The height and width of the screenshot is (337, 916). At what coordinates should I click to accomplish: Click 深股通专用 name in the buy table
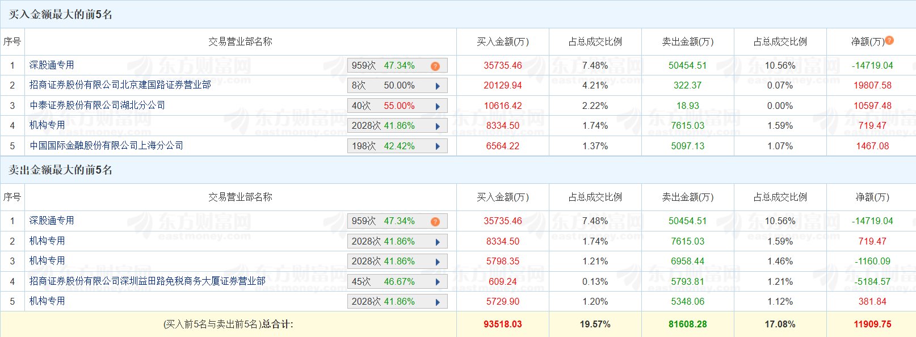pyautogui.click(x=52, y=65)
